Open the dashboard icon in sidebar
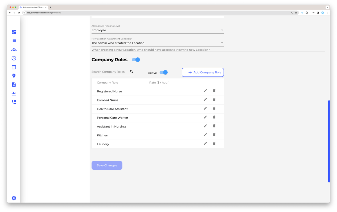Screen dimensions: 337x212 14,32
